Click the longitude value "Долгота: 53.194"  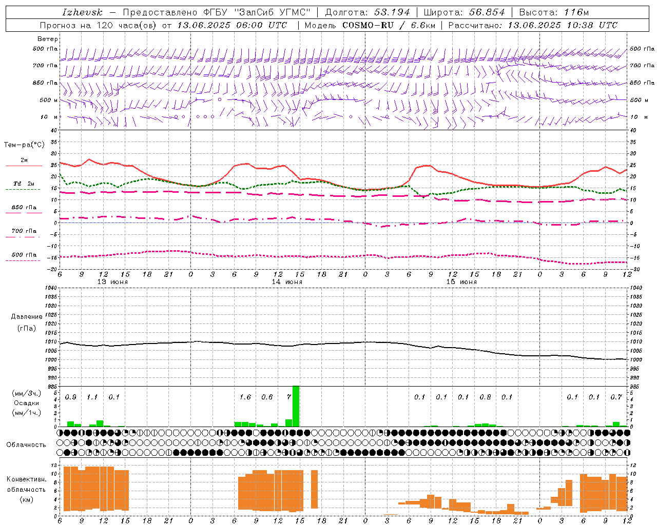(x=368, y=12)
